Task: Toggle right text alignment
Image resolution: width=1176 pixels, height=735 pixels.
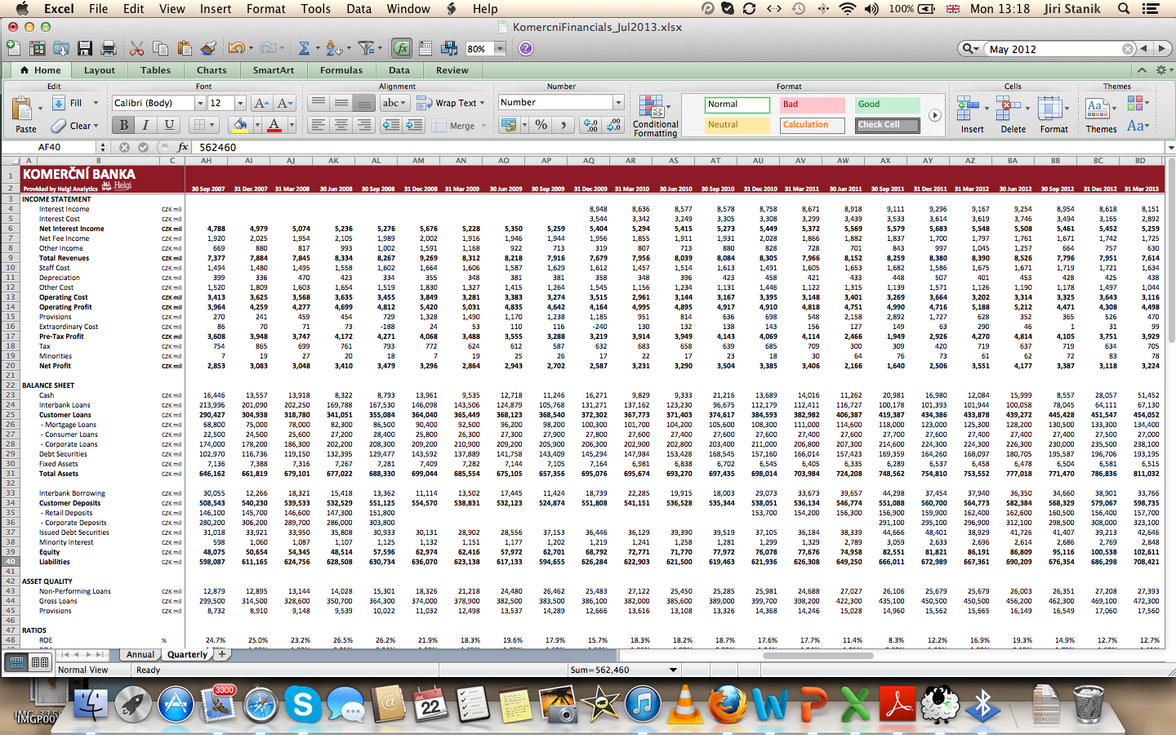Action: 364,125
